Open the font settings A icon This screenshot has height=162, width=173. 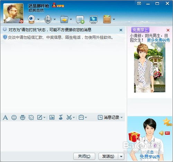coord(5,118)
